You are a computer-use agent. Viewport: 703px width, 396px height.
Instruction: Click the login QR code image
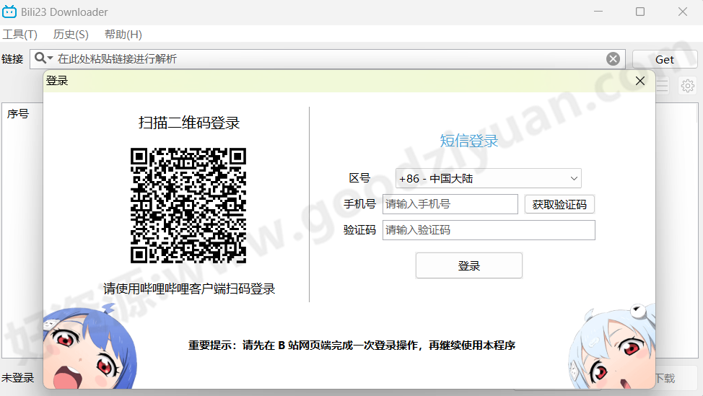click(188, 205)
